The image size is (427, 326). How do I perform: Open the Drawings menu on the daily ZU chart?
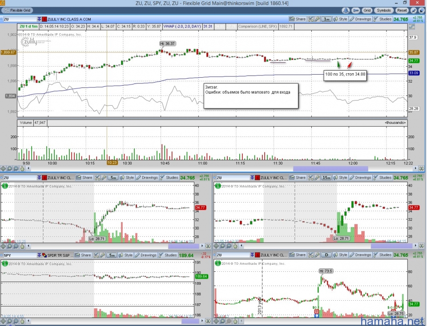pos(360,255)
